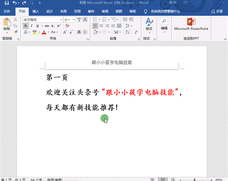The height and width of the screenshot is (181, 228).
Task: Click the Undo arrow icon
Action: (14, 3)
